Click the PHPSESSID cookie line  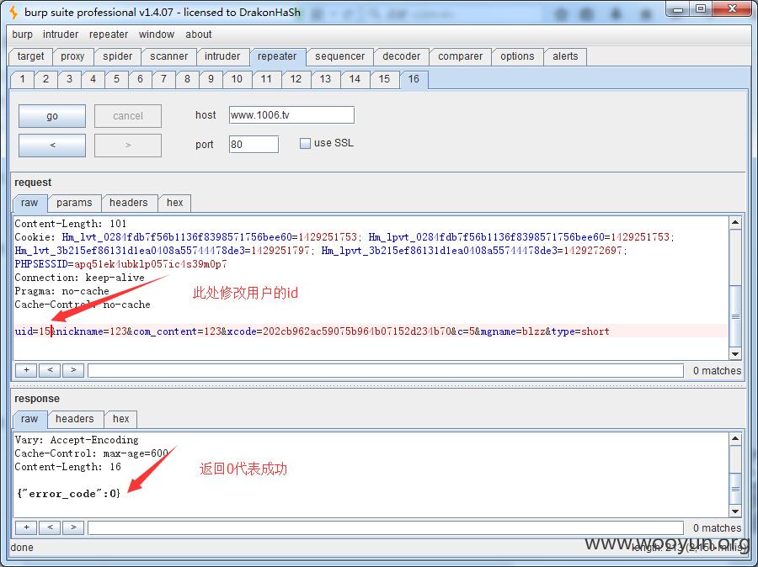coord(120,264)
